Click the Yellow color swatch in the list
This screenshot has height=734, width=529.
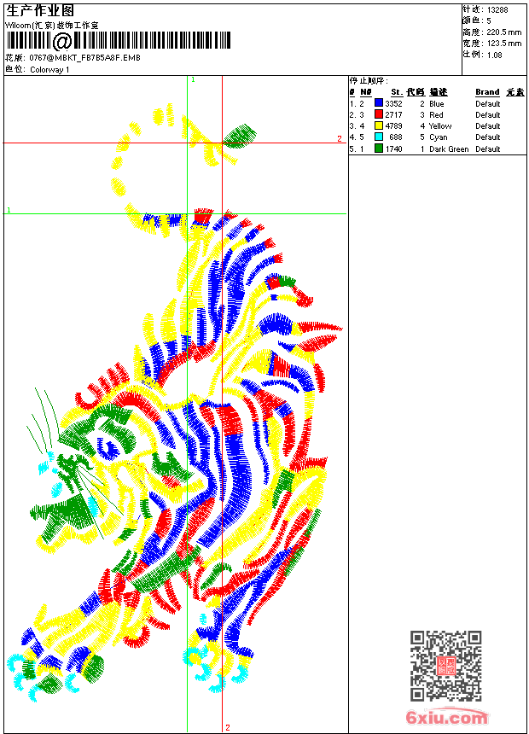point(379,125)
